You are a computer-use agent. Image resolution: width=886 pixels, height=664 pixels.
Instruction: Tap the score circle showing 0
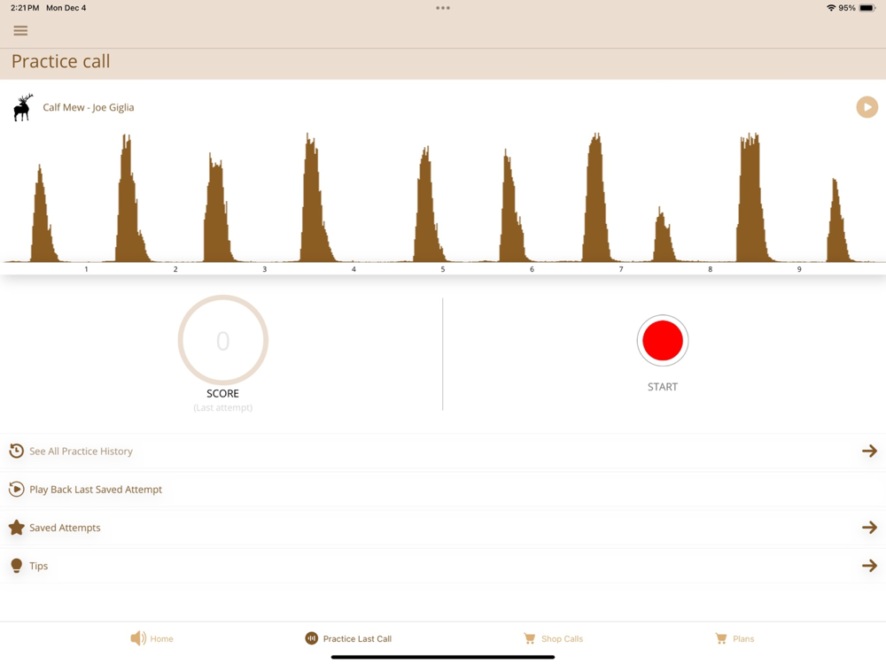[222, 340]
